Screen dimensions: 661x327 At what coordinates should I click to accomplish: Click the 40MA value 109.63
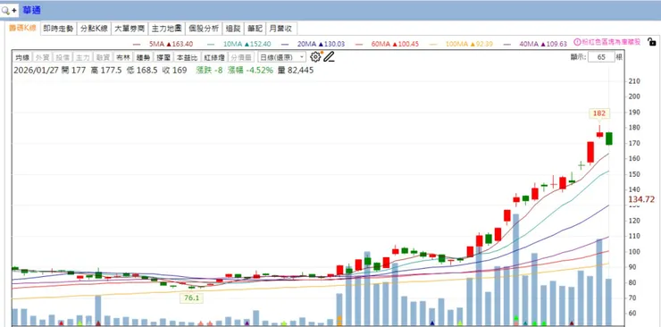coord(556,44)
